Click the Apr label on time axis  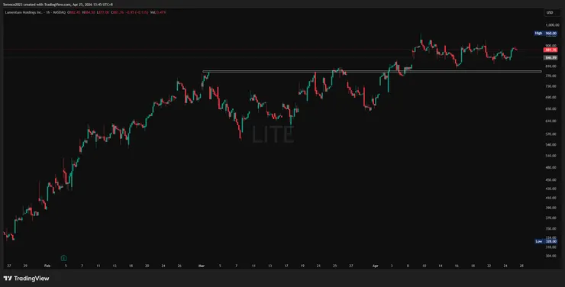click(376, 266)
